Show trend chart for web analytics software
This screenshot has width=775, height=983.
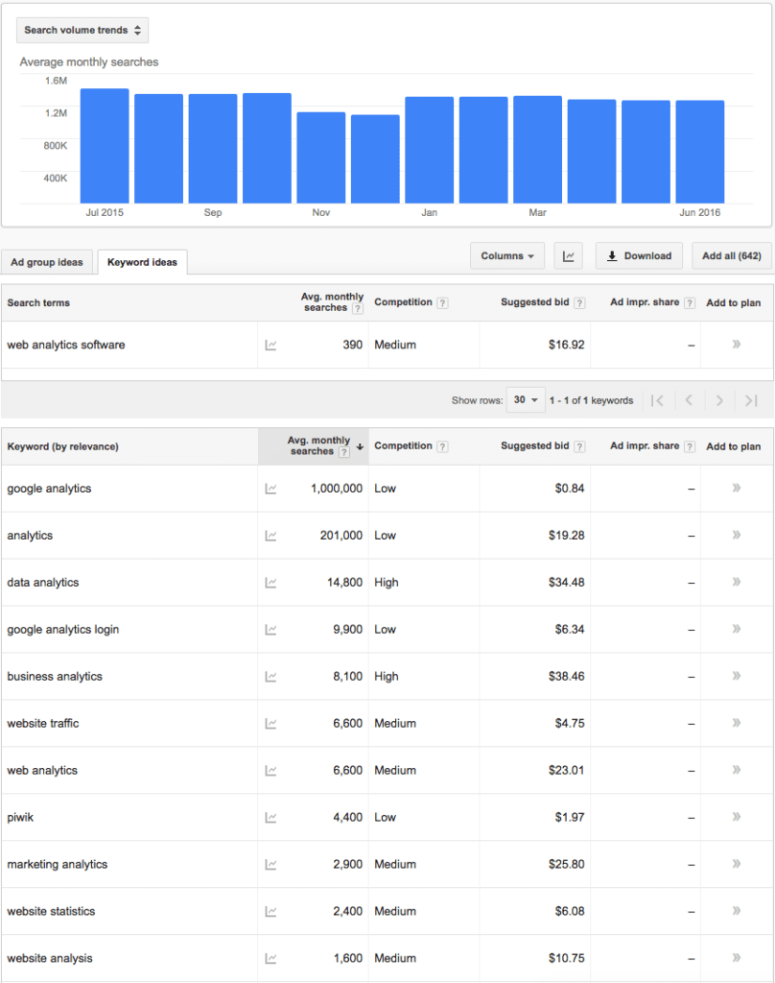coord(270,345)
